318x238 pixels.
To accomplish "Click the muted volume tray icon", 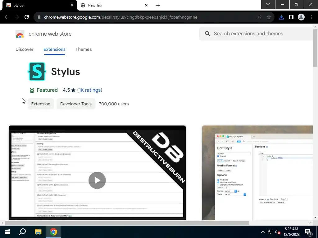I will (x=278, y=232).
